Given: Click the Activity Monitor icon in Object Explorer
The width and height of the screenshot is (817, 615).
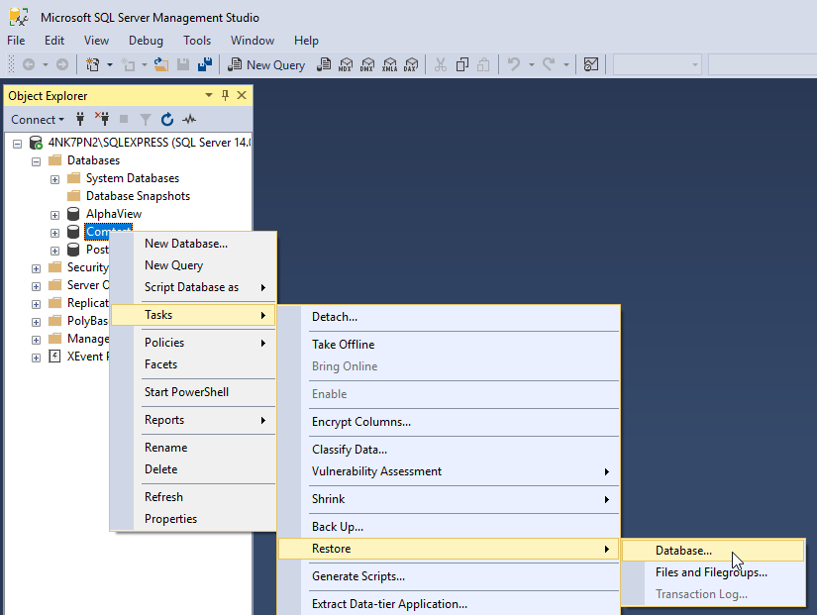Looking at the screenshot, I should (189, 120).
